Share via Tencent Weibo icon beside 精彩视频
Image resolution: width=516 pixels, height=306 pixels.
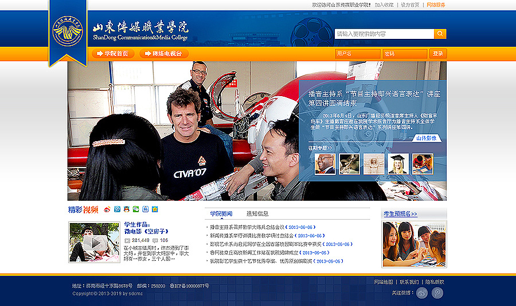[x=117, y=209]
